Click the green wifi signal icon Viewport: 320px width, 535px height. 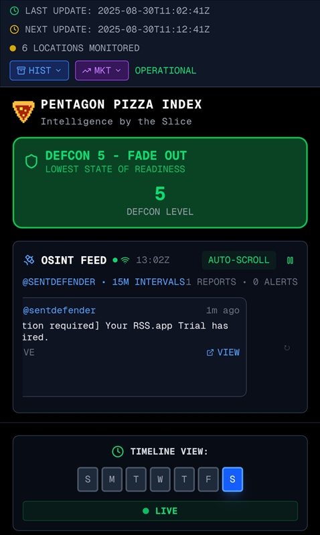(x=125, y=260)
